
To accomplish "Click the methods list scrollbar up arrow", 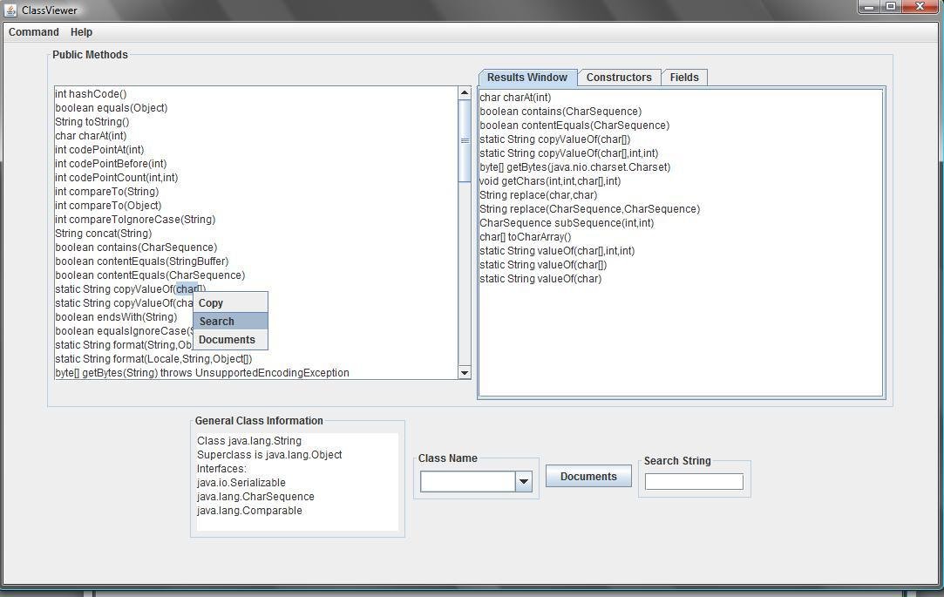I will point(464,92).
